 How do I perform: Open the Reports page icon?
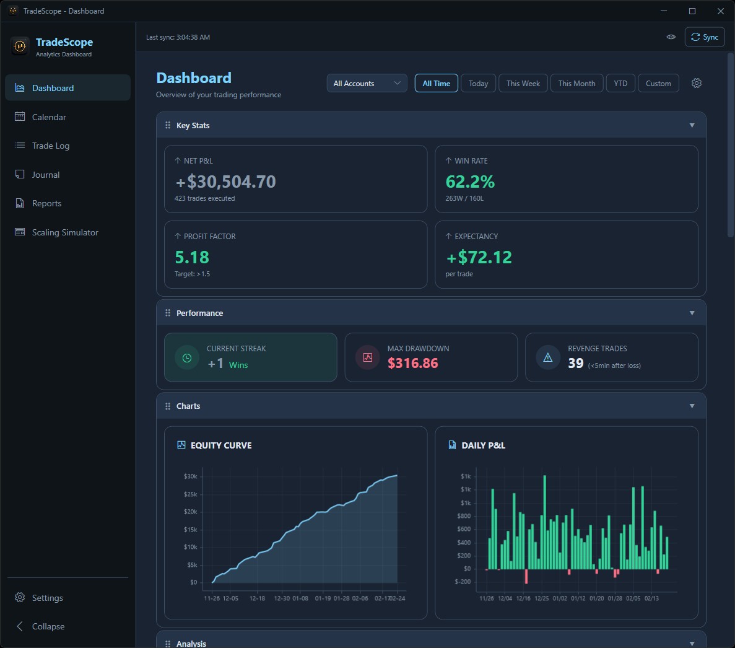point(20,203)
